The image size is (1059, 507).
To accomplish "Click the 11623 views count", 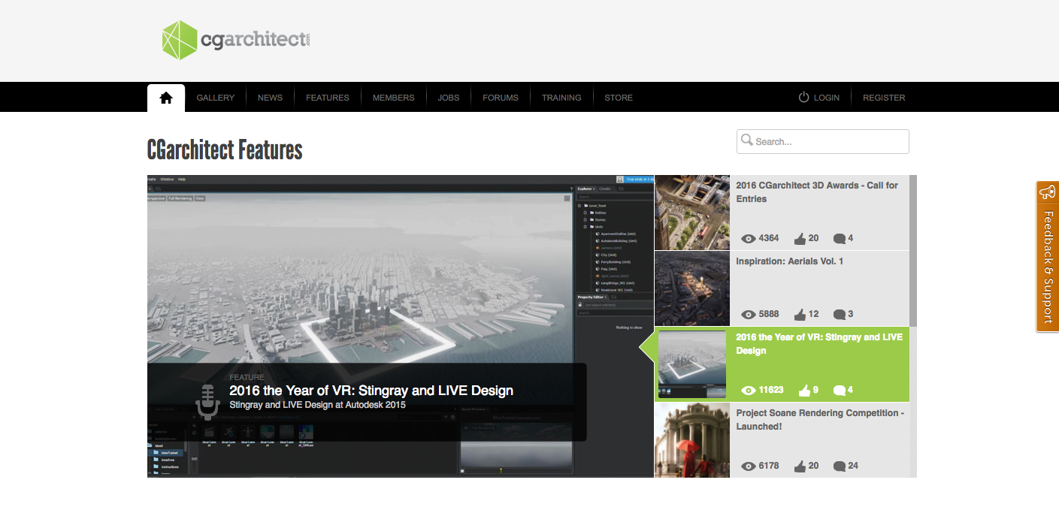I will pyautogui.click(x=771, y=391).
